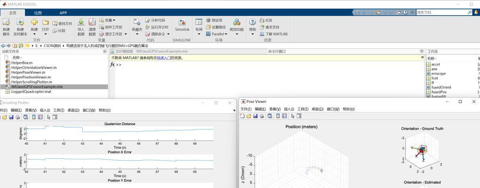Click the search magnifier in documentation search box
Image resolution: width=480 pixels, height=188 pixels.
(470, 13)
